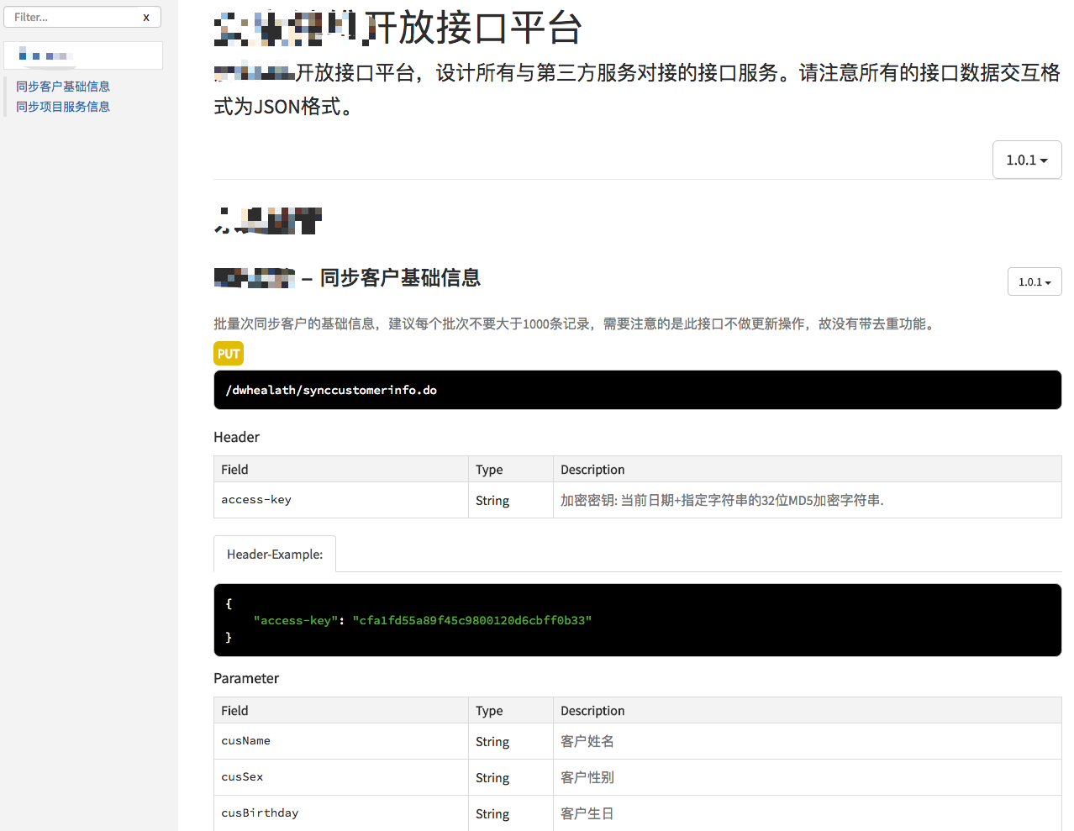
Task: Open the 同步客户基础信息 sidebar link
Action: click(x=63, y=87)
